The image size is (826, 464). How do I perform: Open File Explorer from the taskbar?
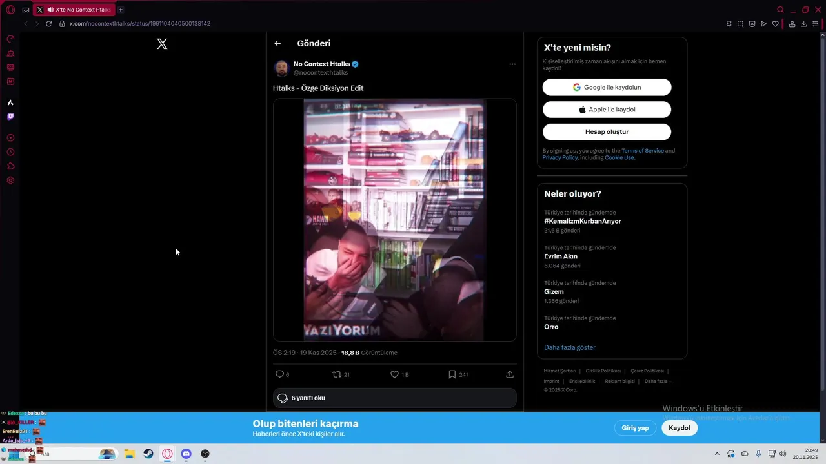(x=129, y=454)
